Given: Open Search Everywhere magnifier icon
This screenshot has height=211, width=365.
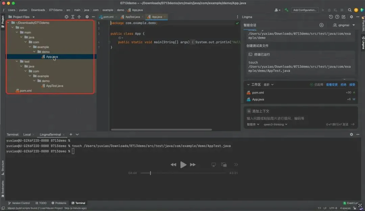Looking at the screenshot, I should [x=349, y=10].
